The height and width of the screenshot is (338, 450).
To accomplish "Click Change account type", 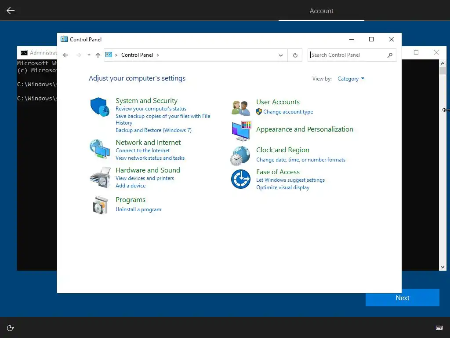I will [288, 112].
